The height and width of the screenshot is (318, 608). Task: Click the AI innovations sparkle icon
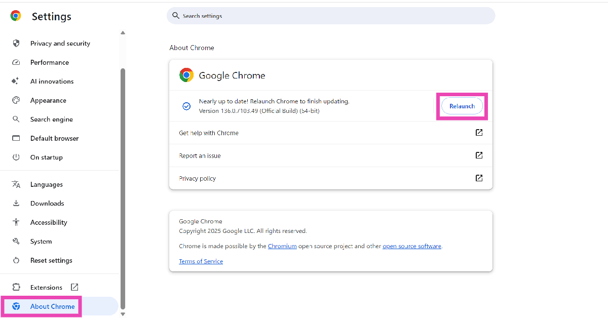click(16, 81)
